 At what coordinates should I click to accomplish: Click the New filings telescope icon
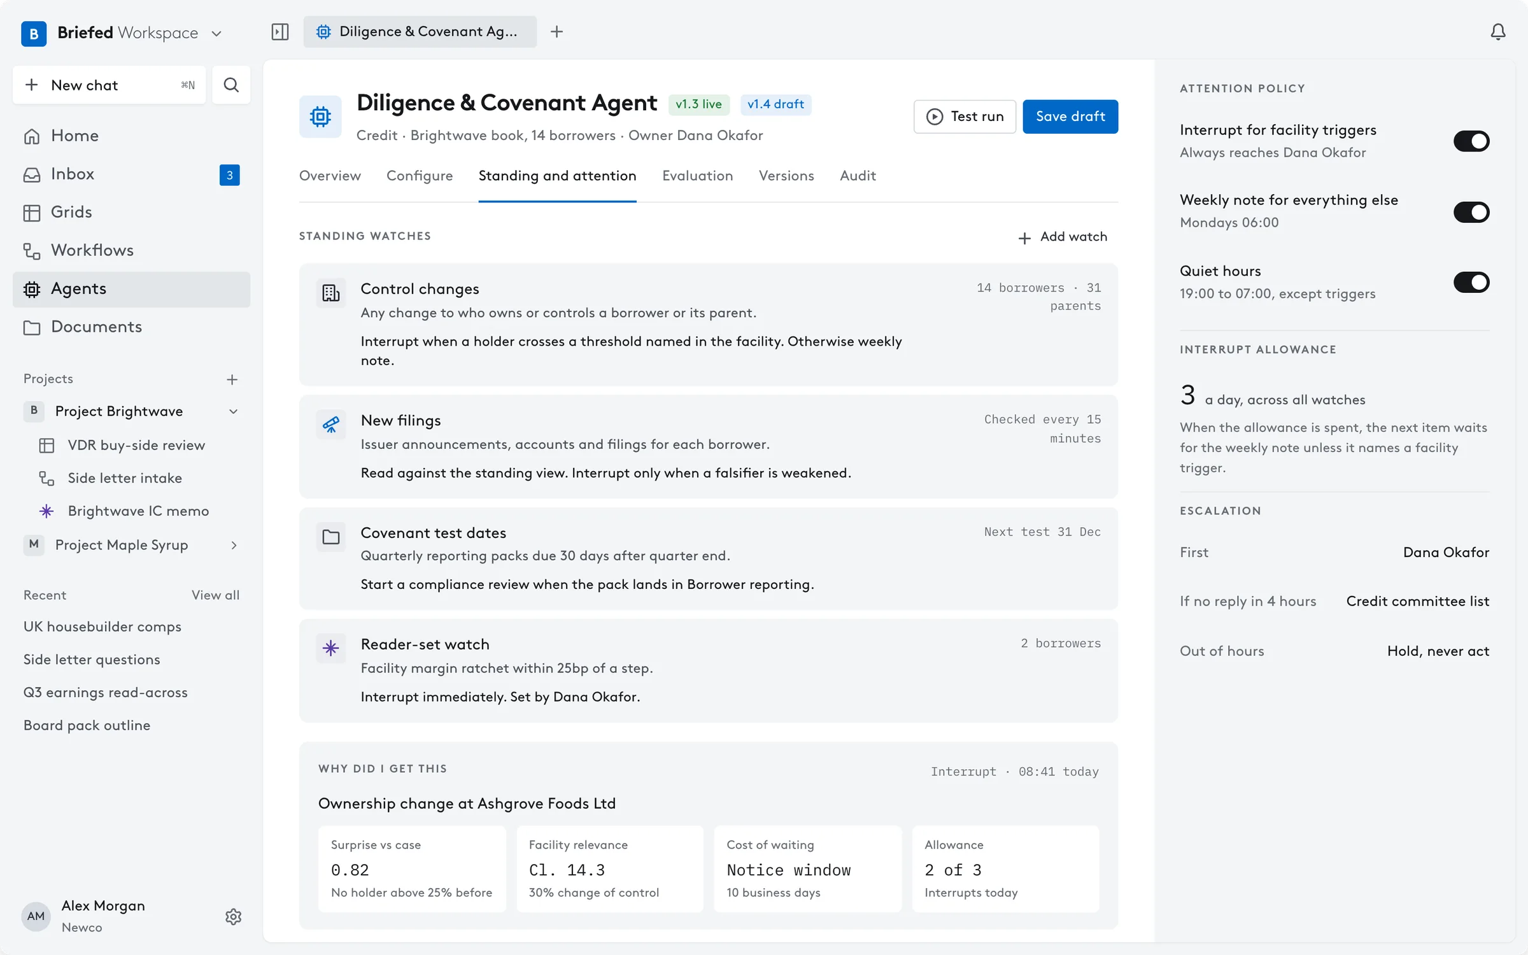coord(331,425)
